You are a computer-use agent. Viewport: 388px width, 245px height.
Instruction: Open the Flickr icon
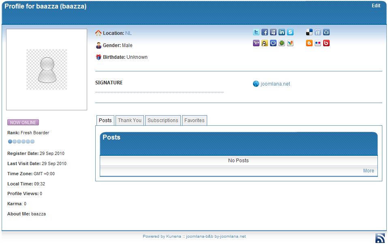318,43
